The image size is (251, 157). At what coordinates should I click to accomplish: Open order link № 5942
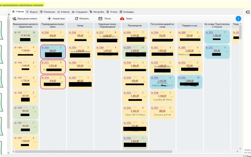point(72,33)
